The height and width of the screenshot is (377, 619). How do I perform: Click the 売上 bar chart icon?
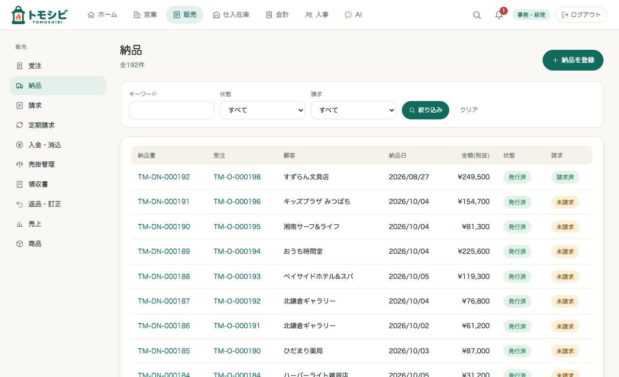point(19,224)
